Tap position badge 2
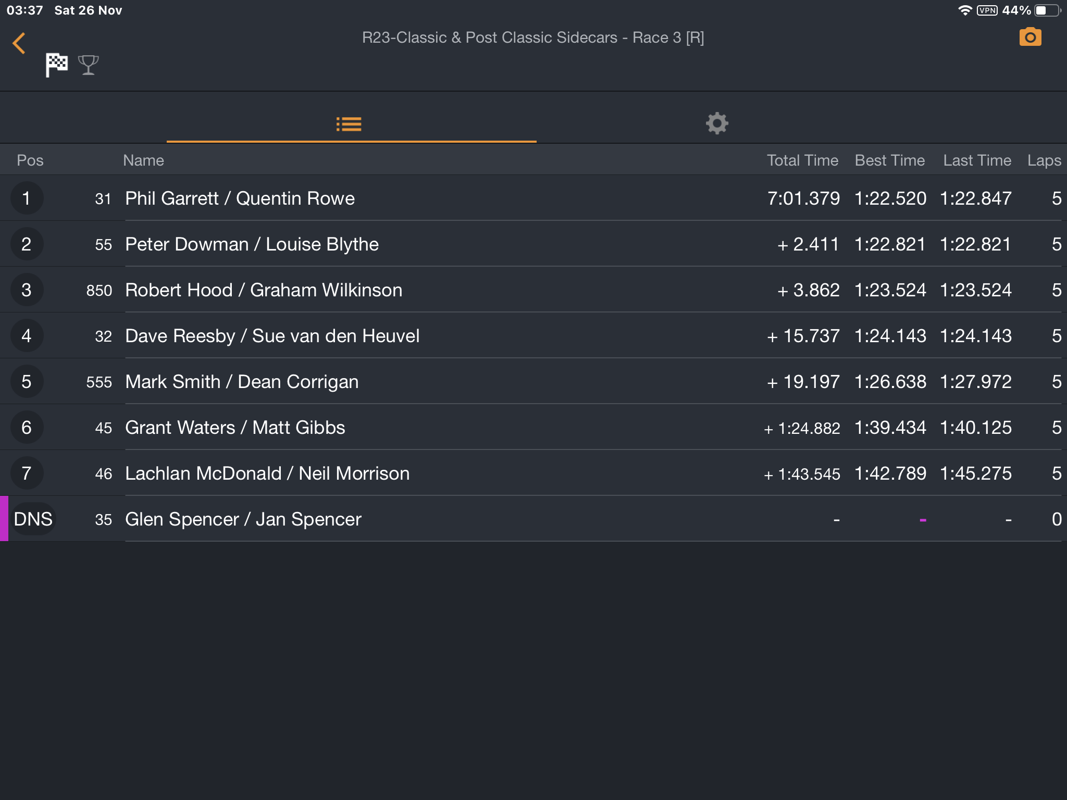1067x800 pixels. click(x=27, y=244)
